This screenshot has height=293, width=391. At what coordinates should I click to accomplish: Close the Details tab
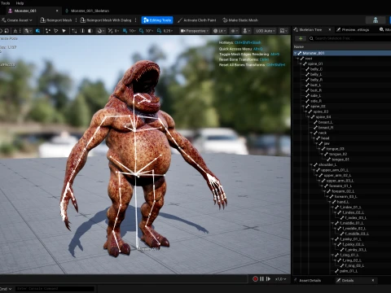click(x=373, y=280)
